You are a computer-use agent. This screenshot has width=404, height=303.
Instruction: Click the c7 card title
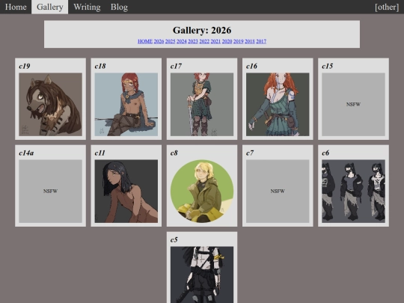tap(250, 153)
